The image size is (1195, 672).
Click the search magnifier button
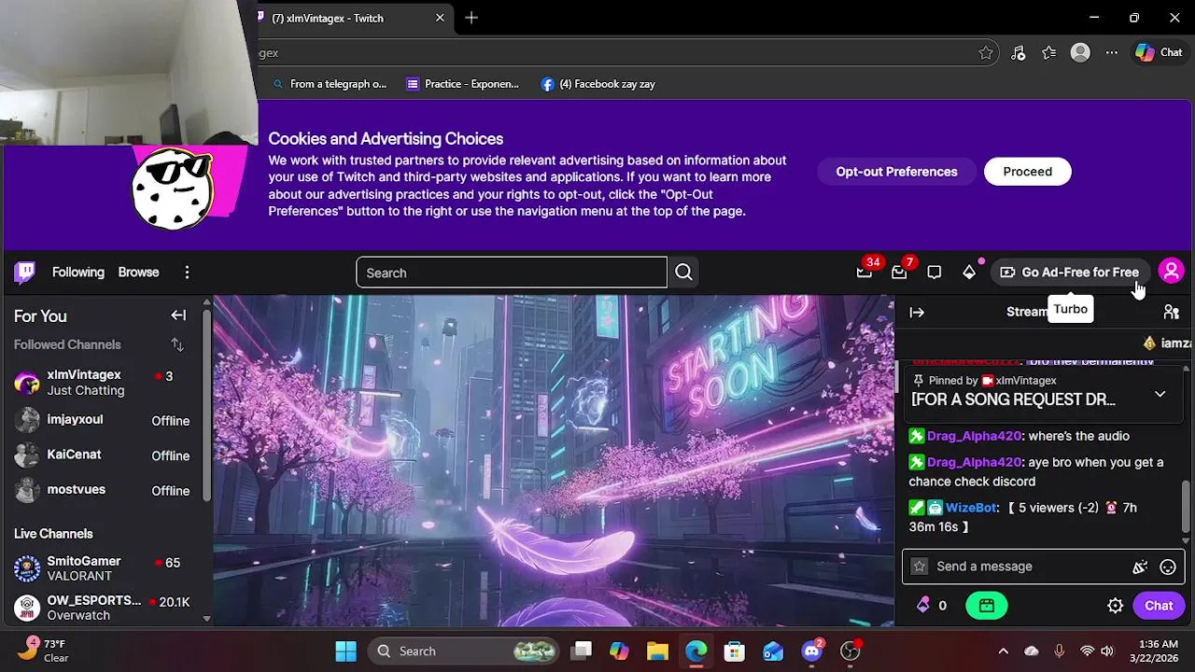pyautogui.click(x=683, y=273)
